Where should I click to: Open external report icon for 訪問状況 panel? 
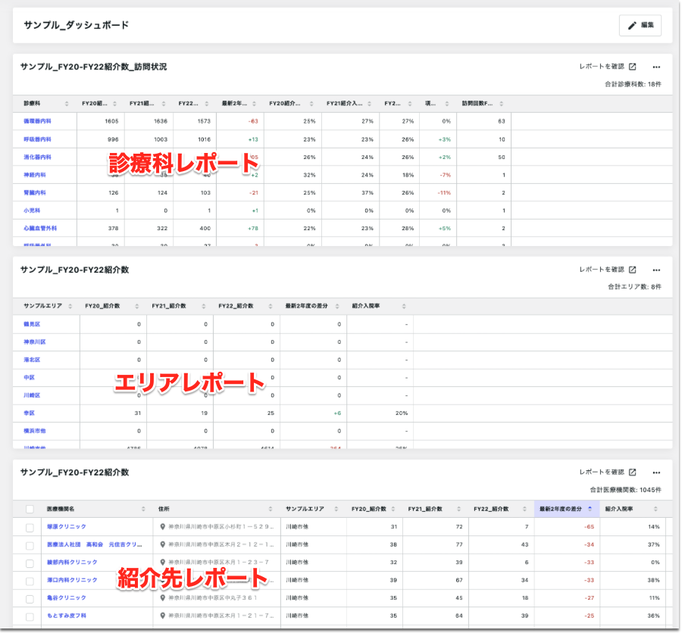coord(633,67)
